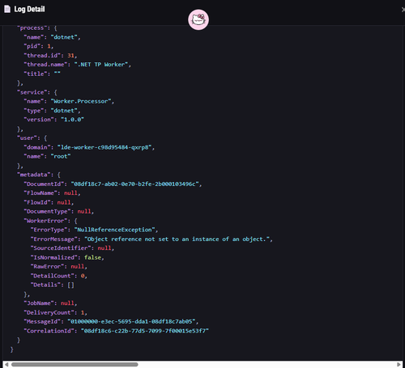The image size is (405, 368).
Task: Click the IsNormalized false value
Action: (x=92, y=257)
